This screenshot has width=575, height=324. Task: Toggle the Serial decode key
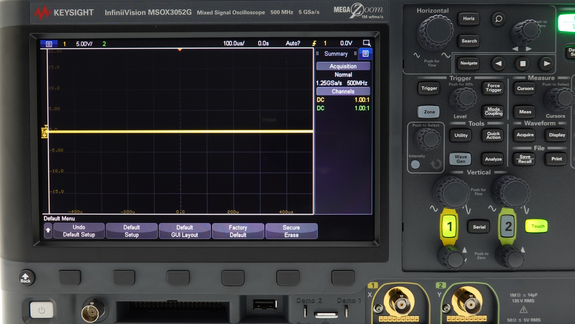click(x=479, y=227)
